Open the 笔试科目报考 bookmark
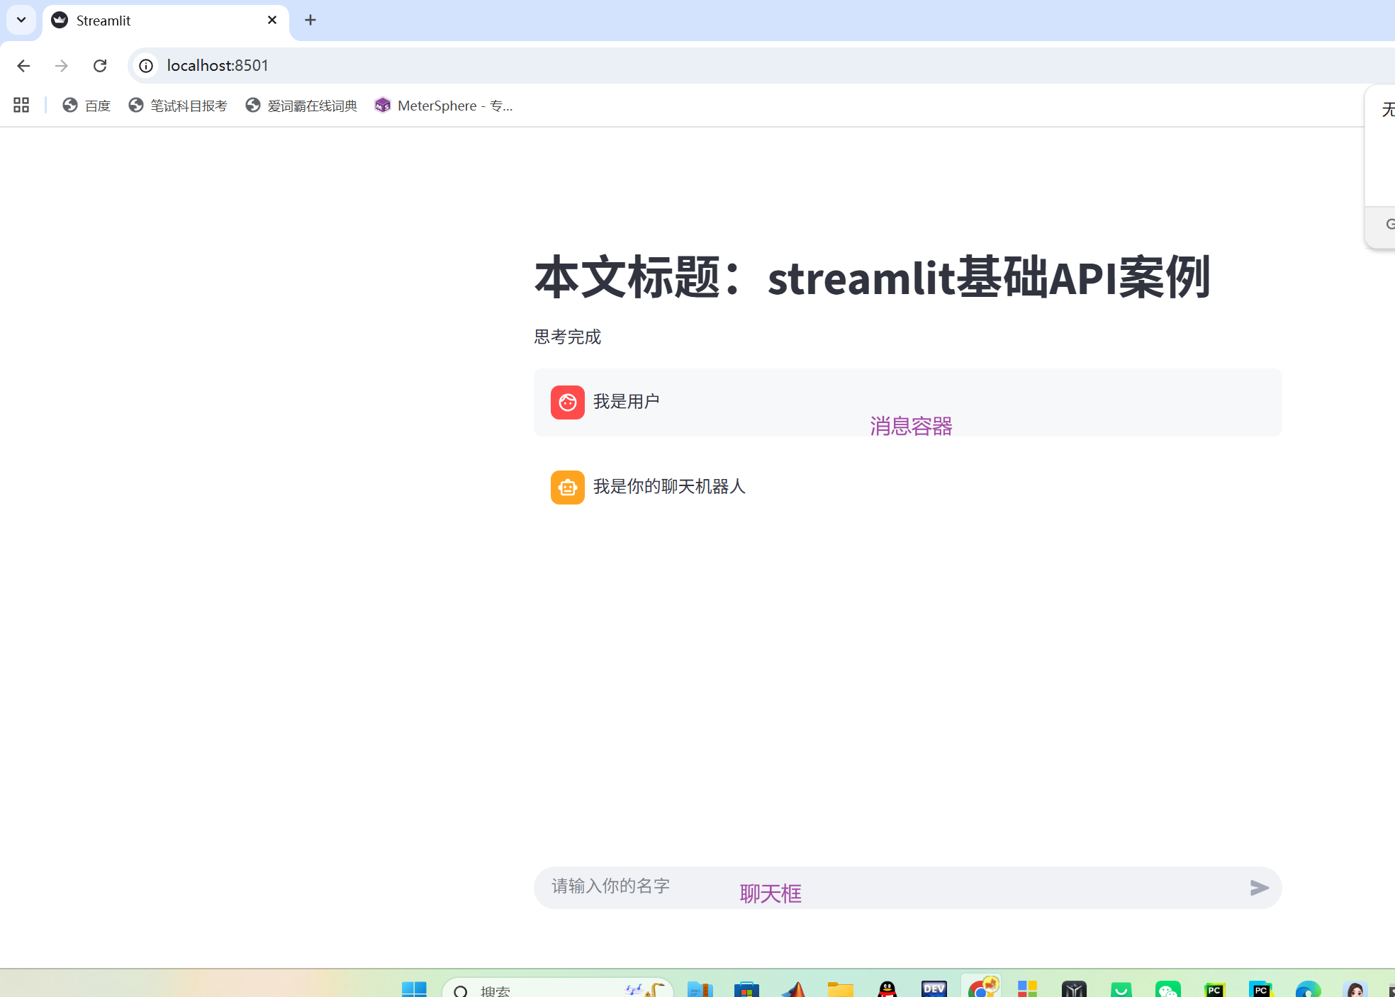Viewport: 1395px width, 997px height. (x=178, y=106)
